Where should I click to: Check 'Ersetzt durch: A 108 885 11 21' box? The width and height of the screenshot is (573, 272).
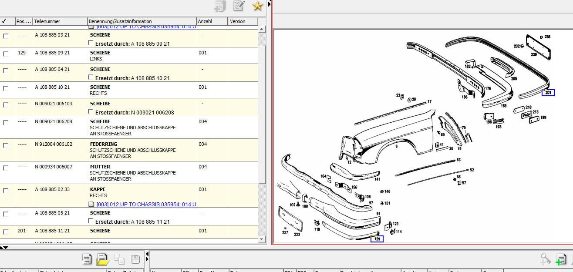(x=91, y=221)
